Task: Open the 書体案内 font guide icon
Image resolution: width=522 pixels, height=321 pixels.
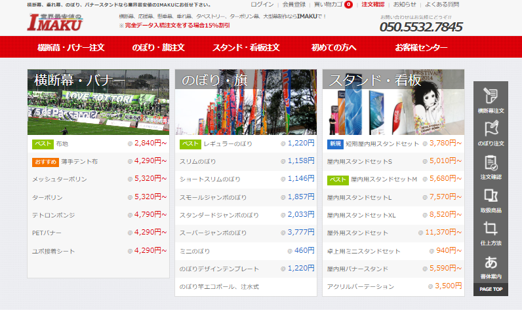Action: click(491, 266)
